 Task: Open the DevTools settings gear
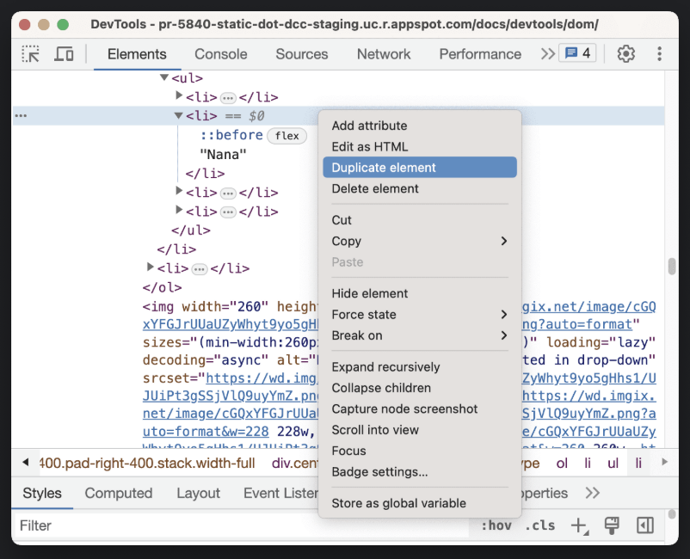coord(627,53)
